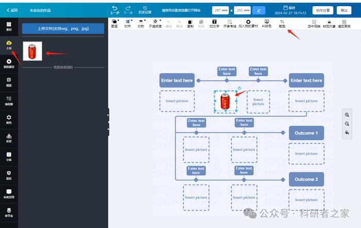361x228 pixels.
Task: Open the 我的素材 (my materials) sidebar panel
Action: tap(9, 64)
